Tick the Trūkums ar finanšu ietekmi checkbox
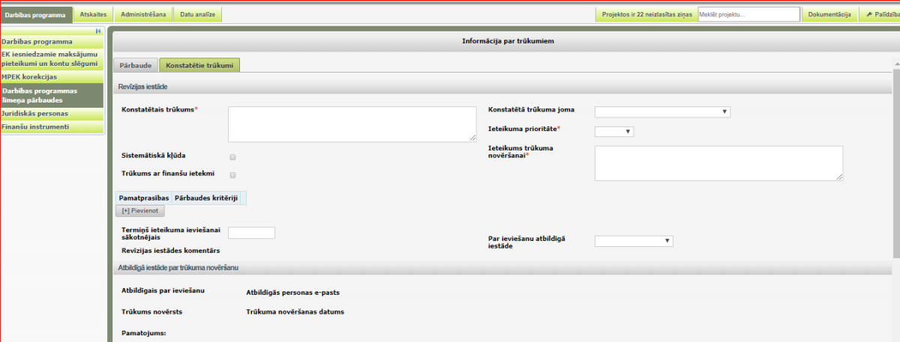900x342 pixels. tap(232, 175)
